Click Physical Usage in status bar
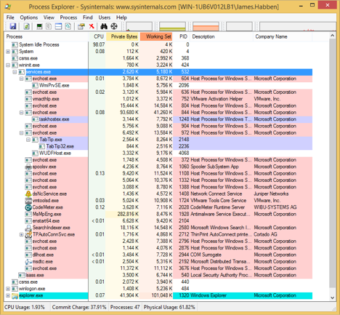 (169, 307)
